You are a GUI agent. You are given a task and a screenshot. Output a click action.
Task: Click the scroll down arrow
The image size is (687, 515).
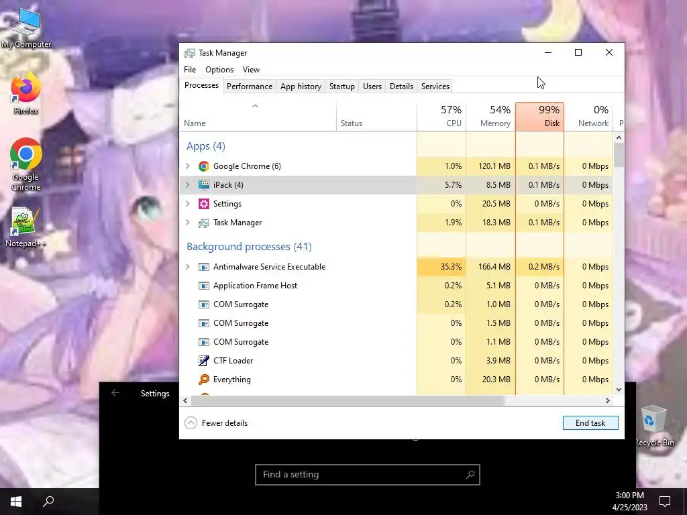coord(619,390)
